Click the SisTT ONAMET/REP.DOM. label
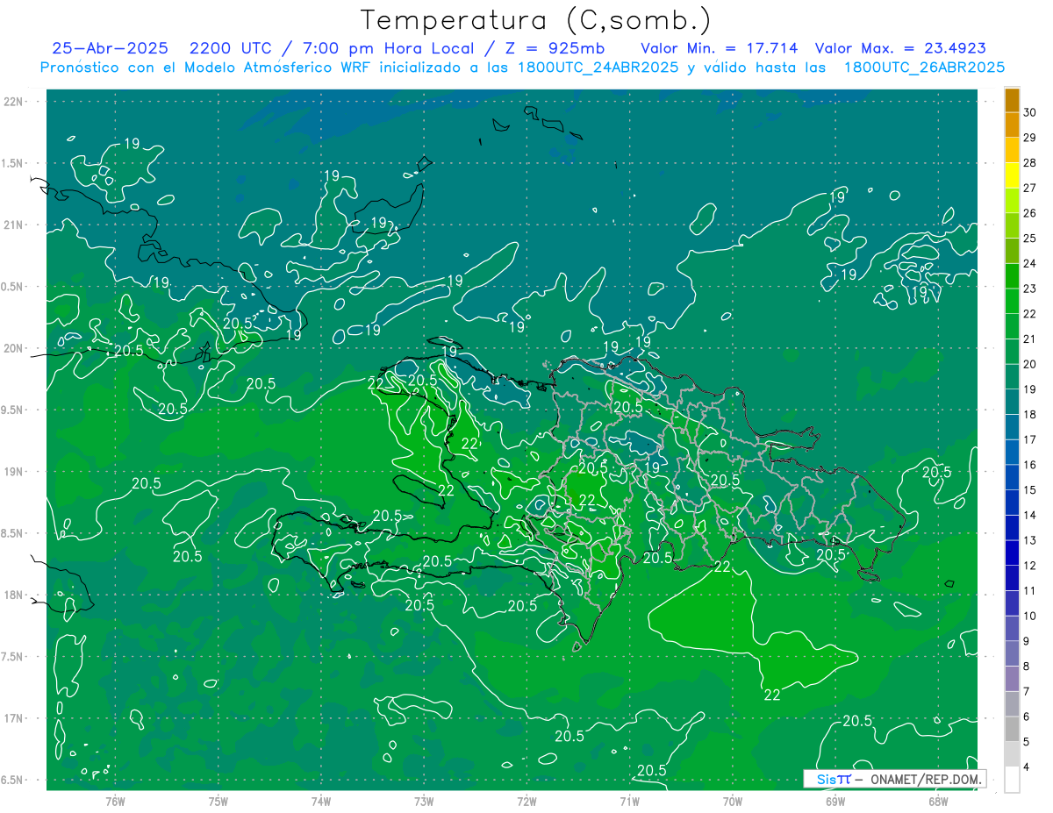 tap(894, 779)
